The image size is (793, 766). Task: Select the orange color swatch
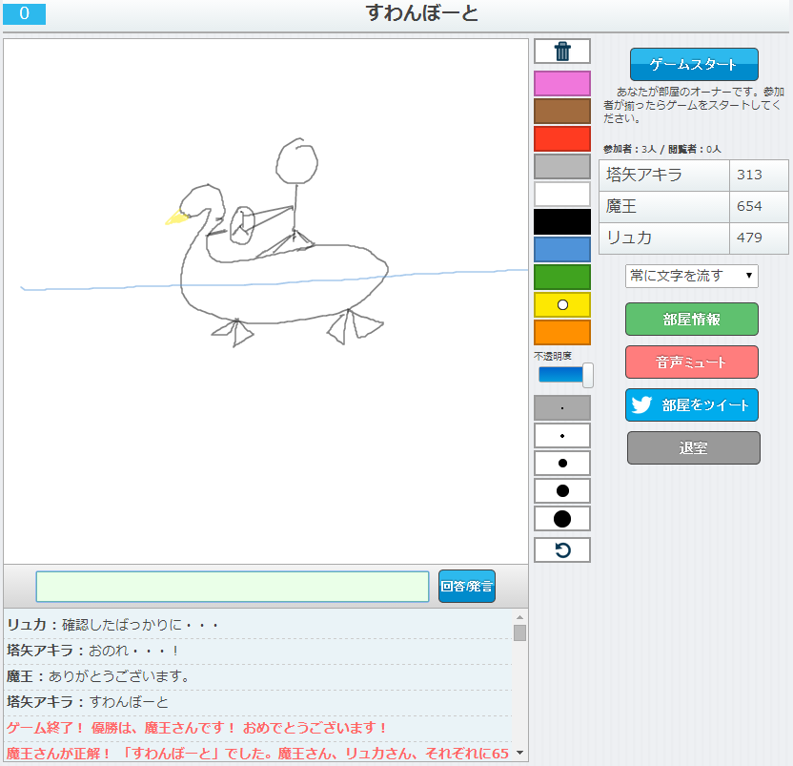click(x=562, y=332)
